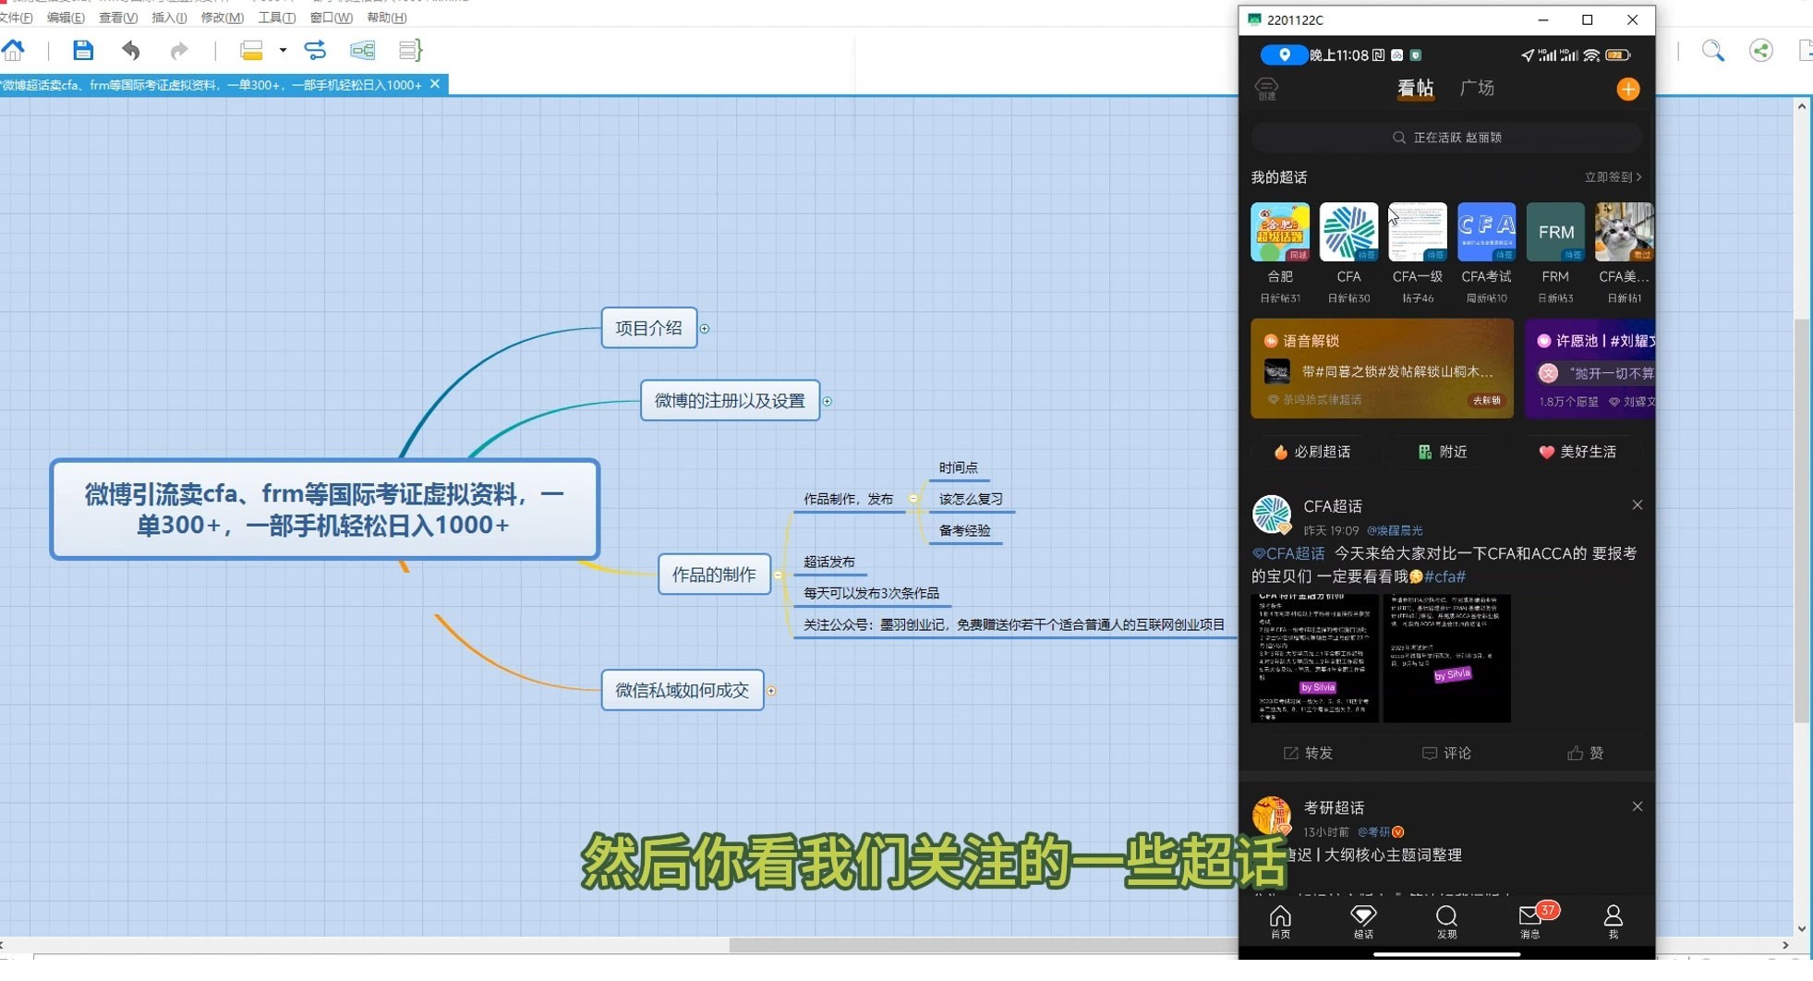Screen dimensions: 1813x981
Task: Open the FRM super topic thumbnail
Action: 1555,232
